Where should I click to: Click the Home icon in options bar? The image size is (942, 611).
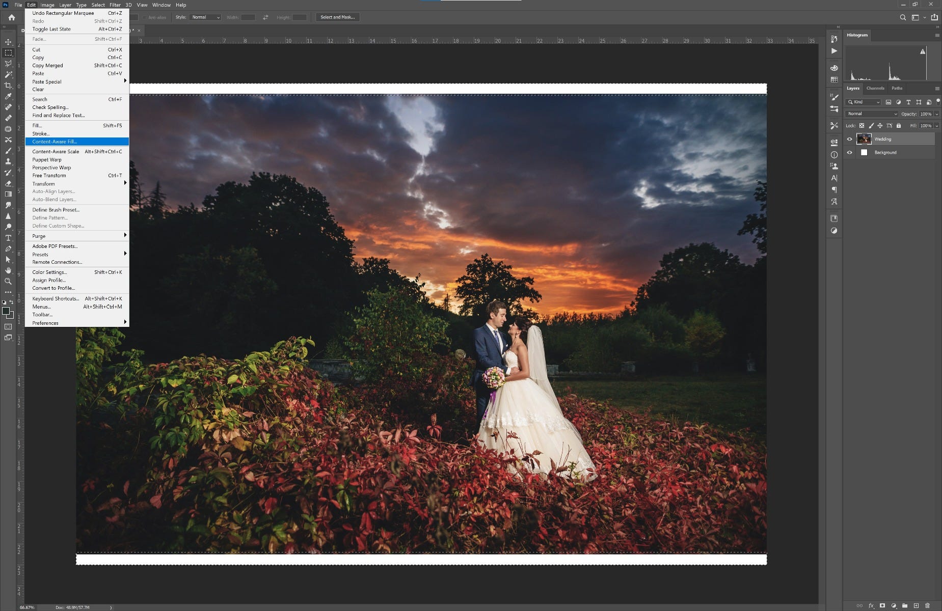pos(11,17)
